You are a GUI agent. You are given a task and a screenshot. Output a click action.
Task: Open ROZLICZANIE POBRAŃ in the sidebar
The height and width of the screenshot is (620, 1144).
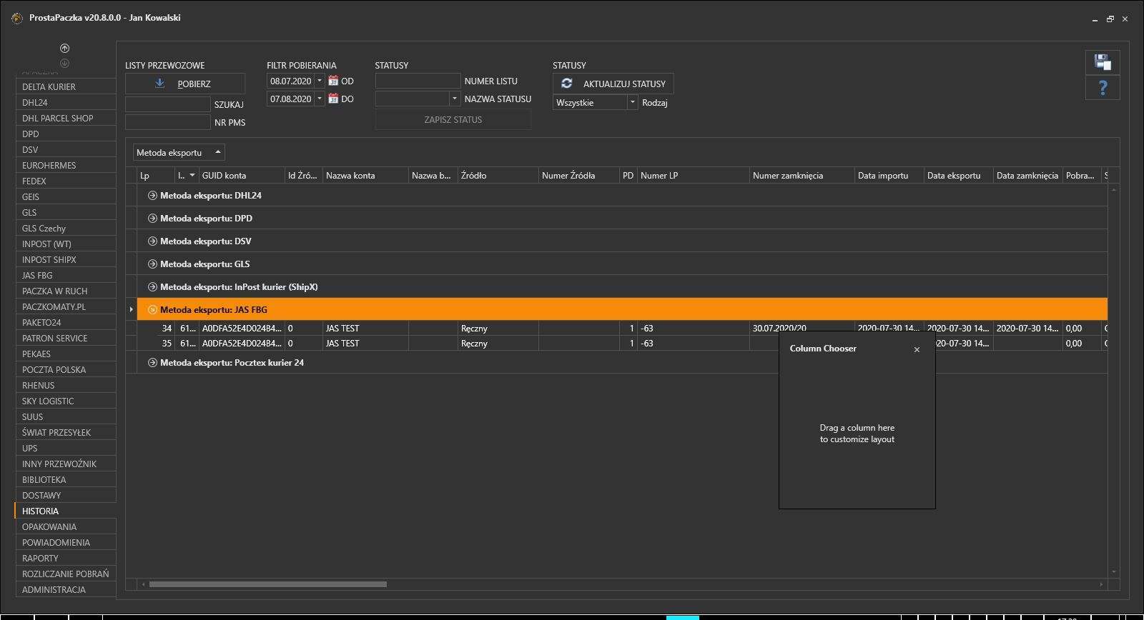(x=66, y=574)
